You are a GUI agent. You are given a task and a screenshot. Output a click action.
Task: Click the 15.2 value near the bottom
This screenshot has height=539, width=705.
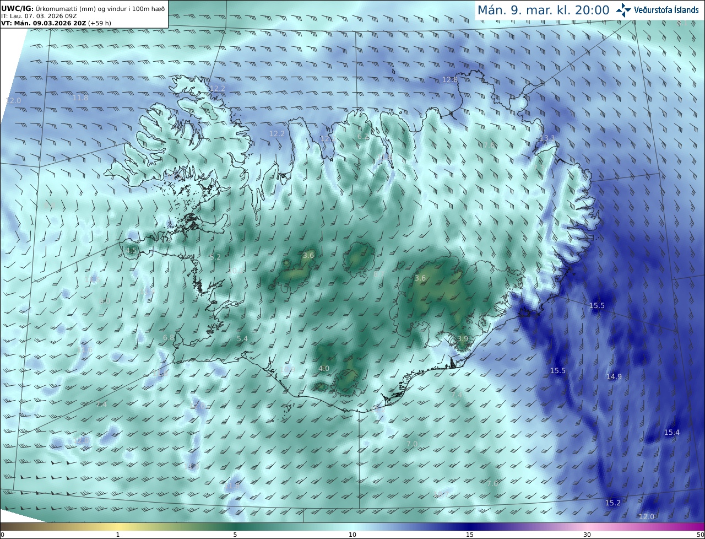[613, 503]
